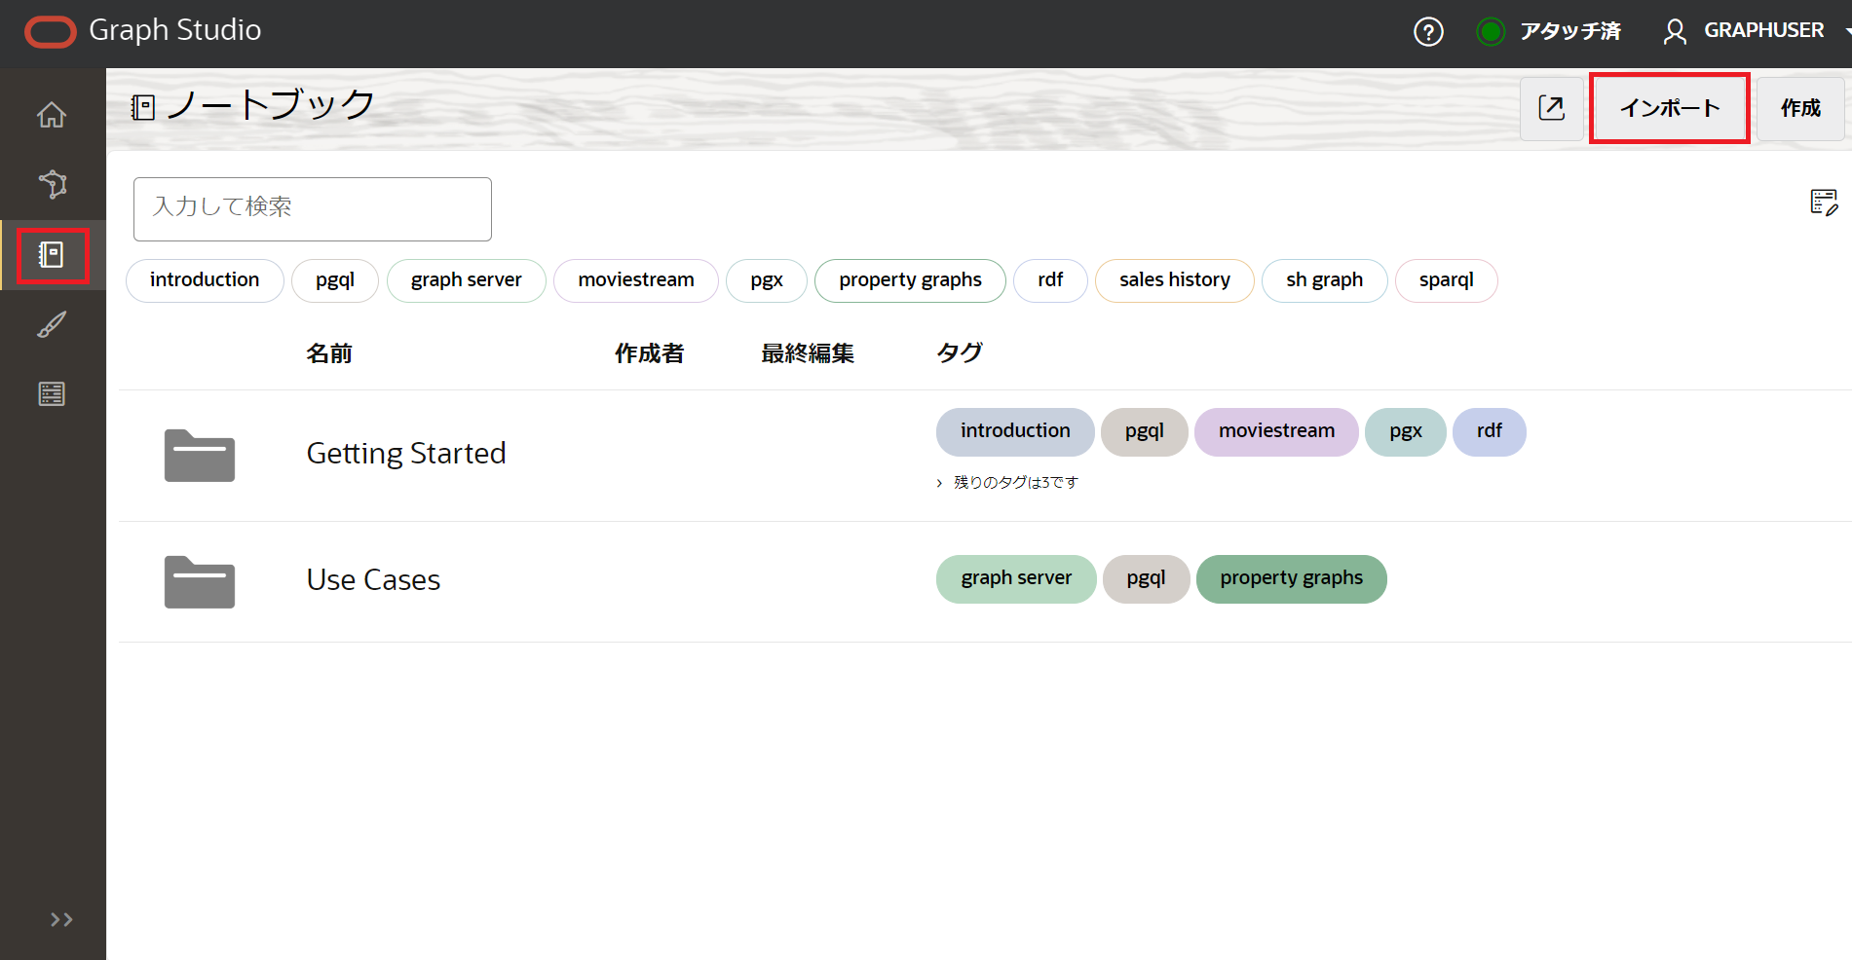
Task: Click the 作成 button
Action: 1799,108
